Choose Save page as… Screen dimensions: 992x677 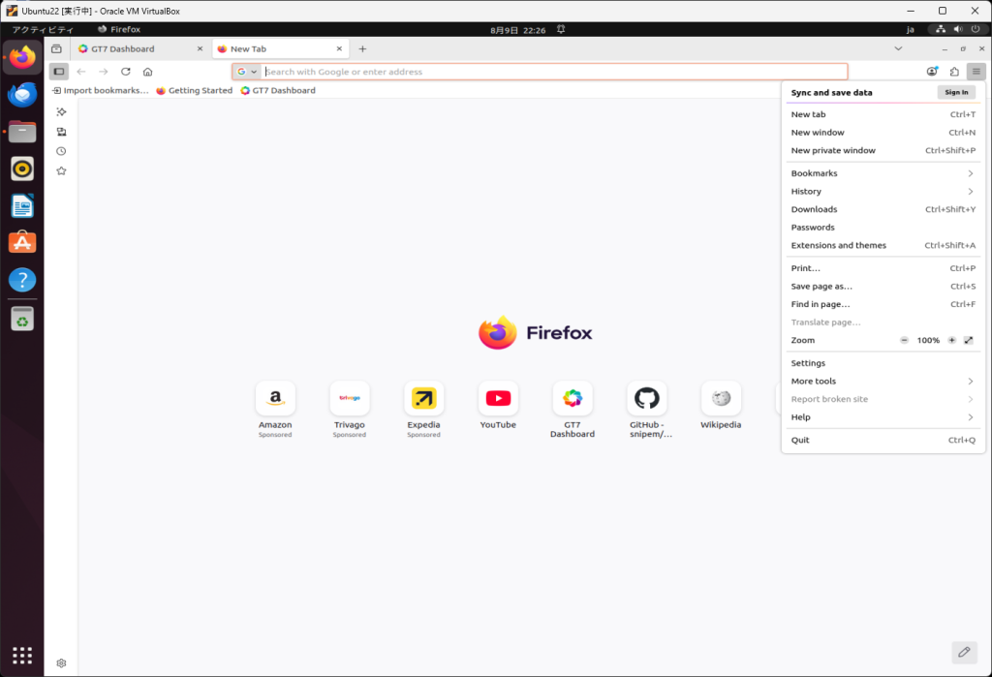pos(883,286)
